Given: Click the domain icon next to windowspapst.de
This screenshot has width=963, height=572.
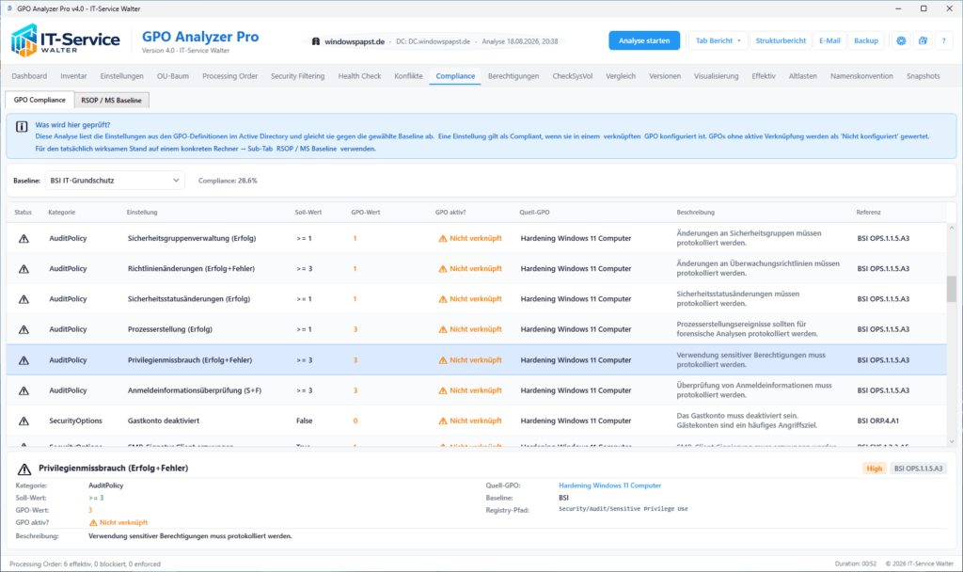Looking at the screenshot, I should (316, 41).
